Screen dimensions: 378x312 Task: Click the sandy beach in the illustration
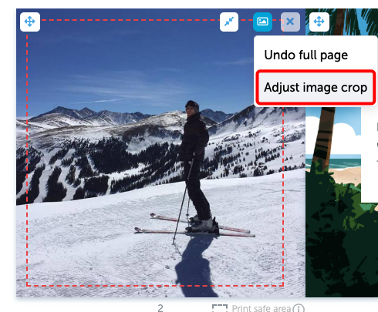346,175
